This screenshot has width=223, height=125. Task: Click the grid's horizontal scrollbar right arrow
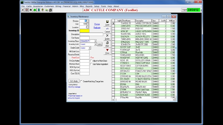(x=174, y=100)
